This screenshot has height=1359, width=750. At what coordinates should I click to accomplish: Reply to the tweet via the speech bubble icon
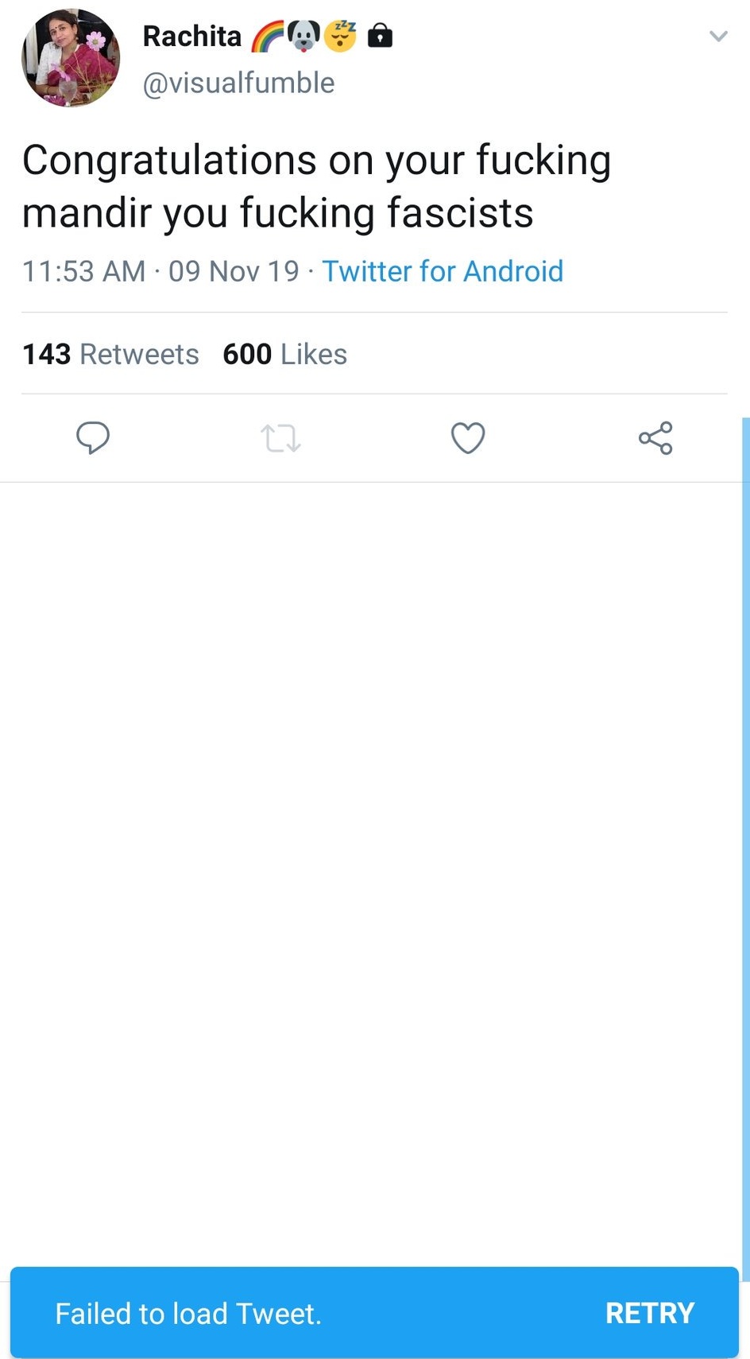pos(93,437)
